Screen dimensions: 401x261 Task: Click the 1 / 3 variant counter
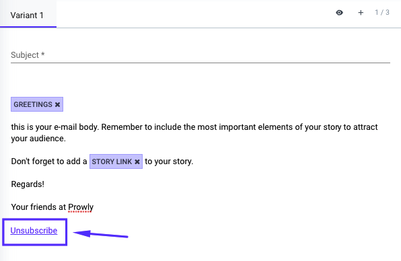[382, 12]
